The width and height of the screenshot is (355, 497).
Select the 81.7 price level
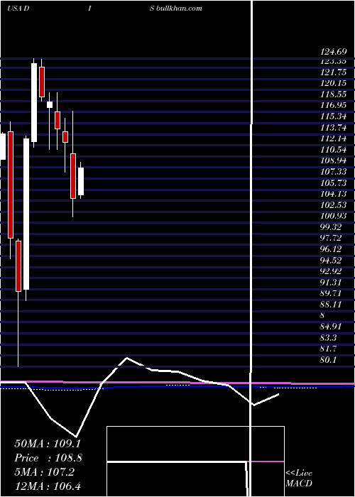pyautogui.click(x=329, y=349)
